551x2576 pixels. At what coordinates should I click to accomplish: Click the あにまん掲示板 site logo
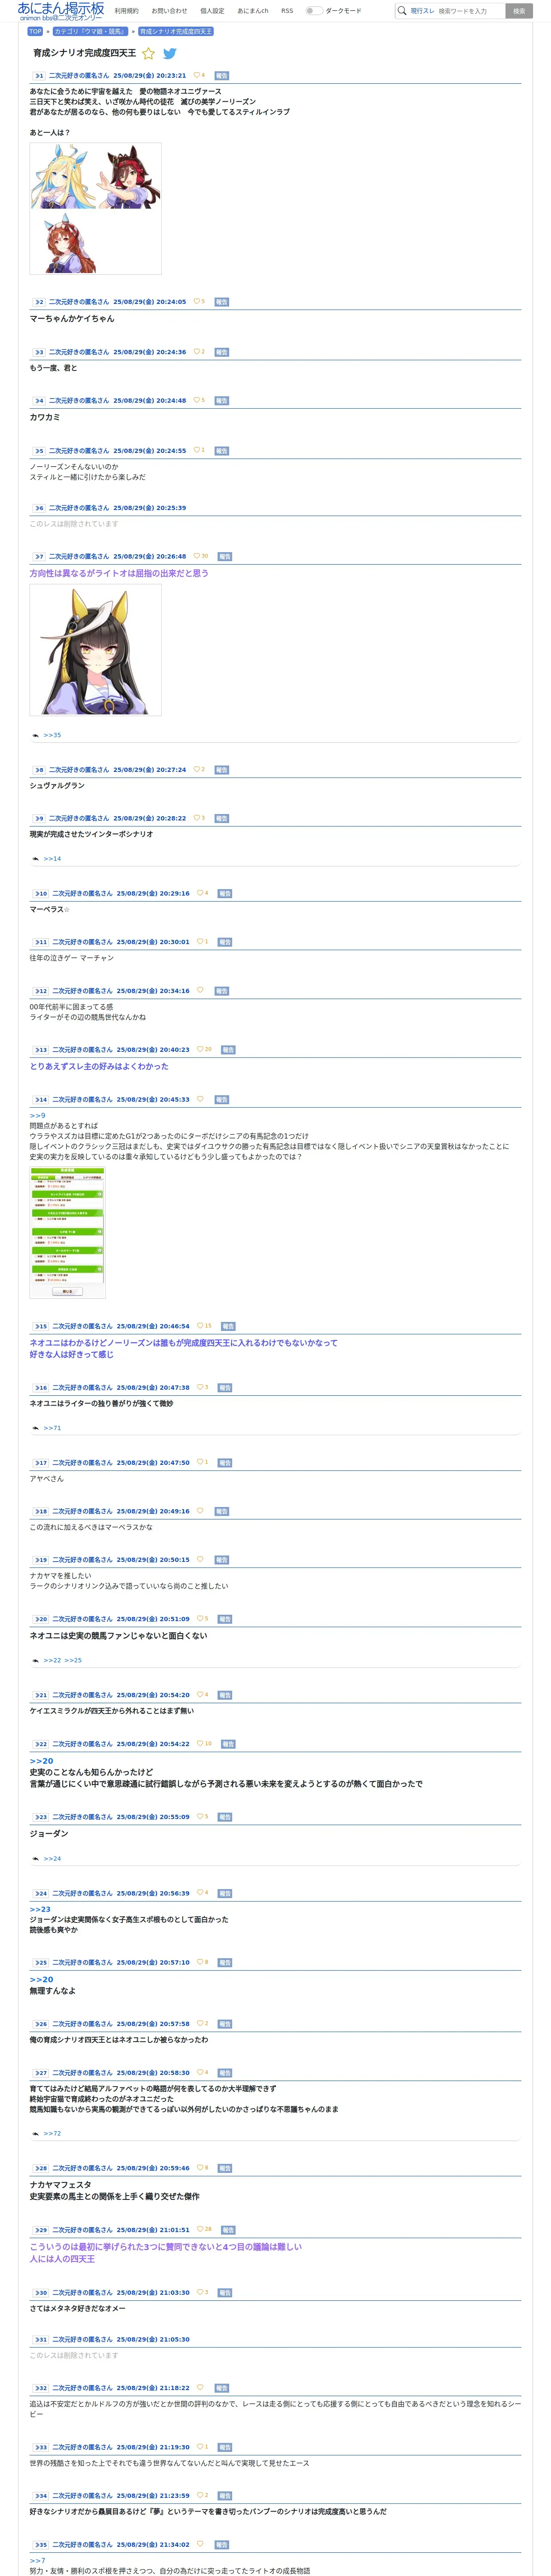(x=60, y=11)
